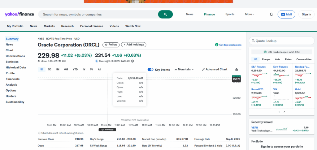The image size is (317, 150).
Task: Select the 6M chart range
Action: pos(66,70)
